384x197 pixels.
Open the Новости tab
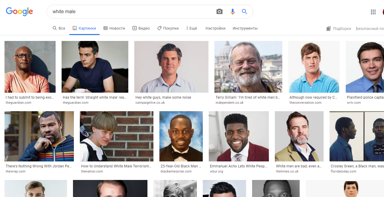(114, 28)
